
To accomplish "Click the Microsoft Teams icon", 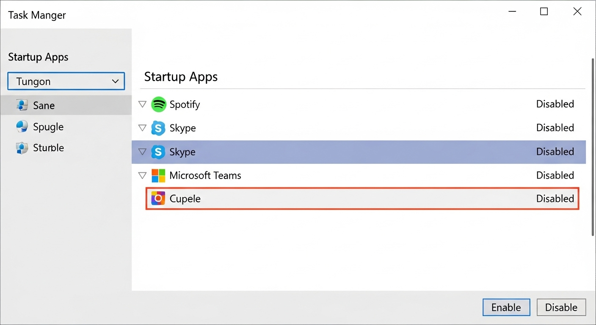I will [159, 175].
